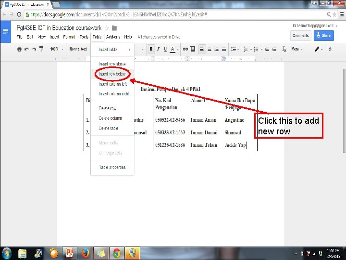The image size is (346, 260).
Task: Star this document
Action: (107, 28)
